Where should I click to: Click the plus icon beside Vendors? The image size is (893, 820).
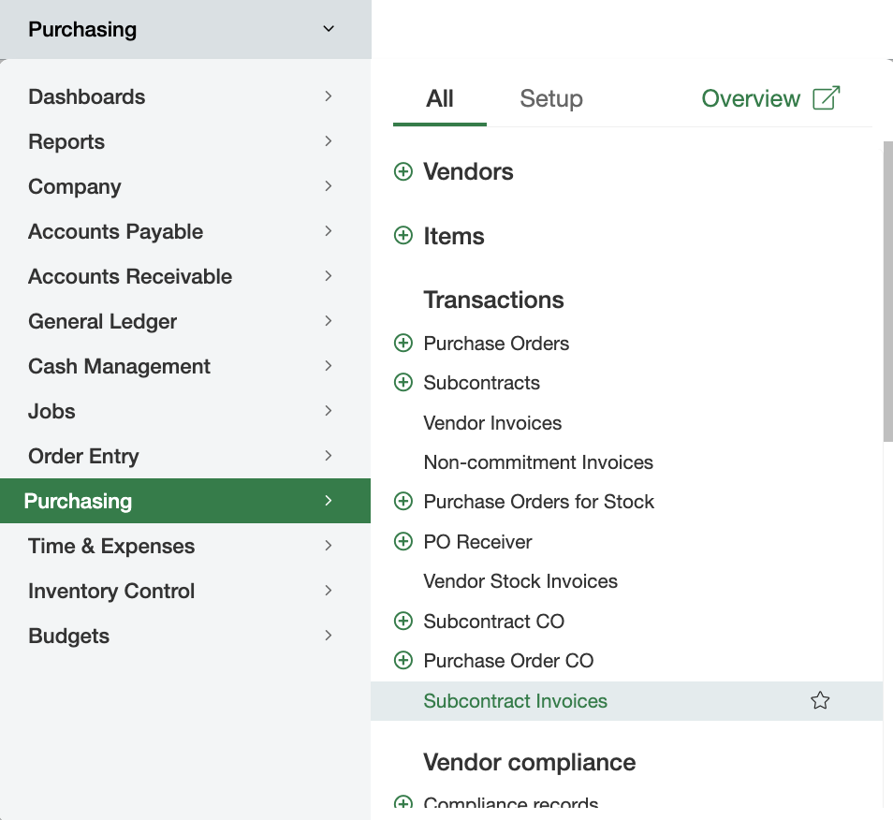coord(403,171)
